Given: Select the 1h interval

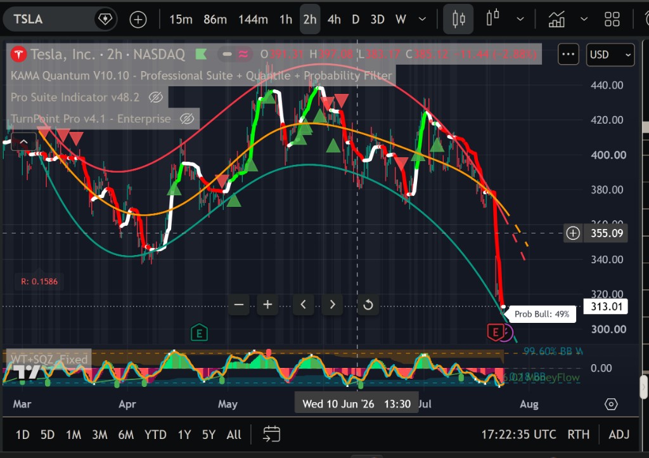Looking at the screenshot, I should (286, 20).
